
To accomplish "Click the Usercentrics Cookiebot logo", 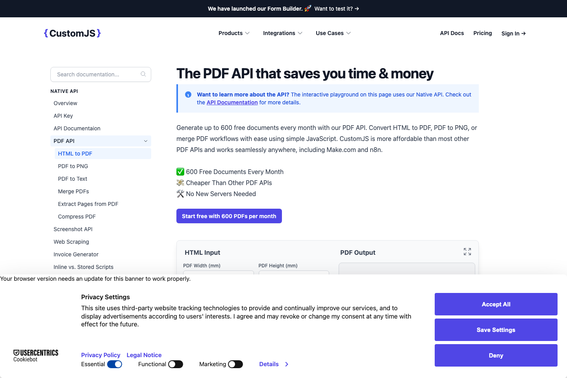I will (36, 355).
